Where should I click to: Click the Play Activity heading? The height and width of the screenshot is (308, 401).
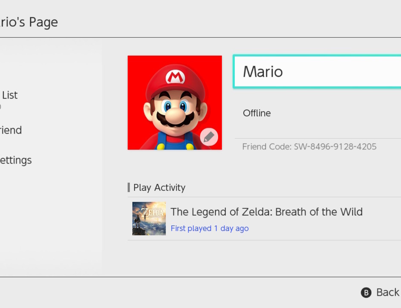159,188
